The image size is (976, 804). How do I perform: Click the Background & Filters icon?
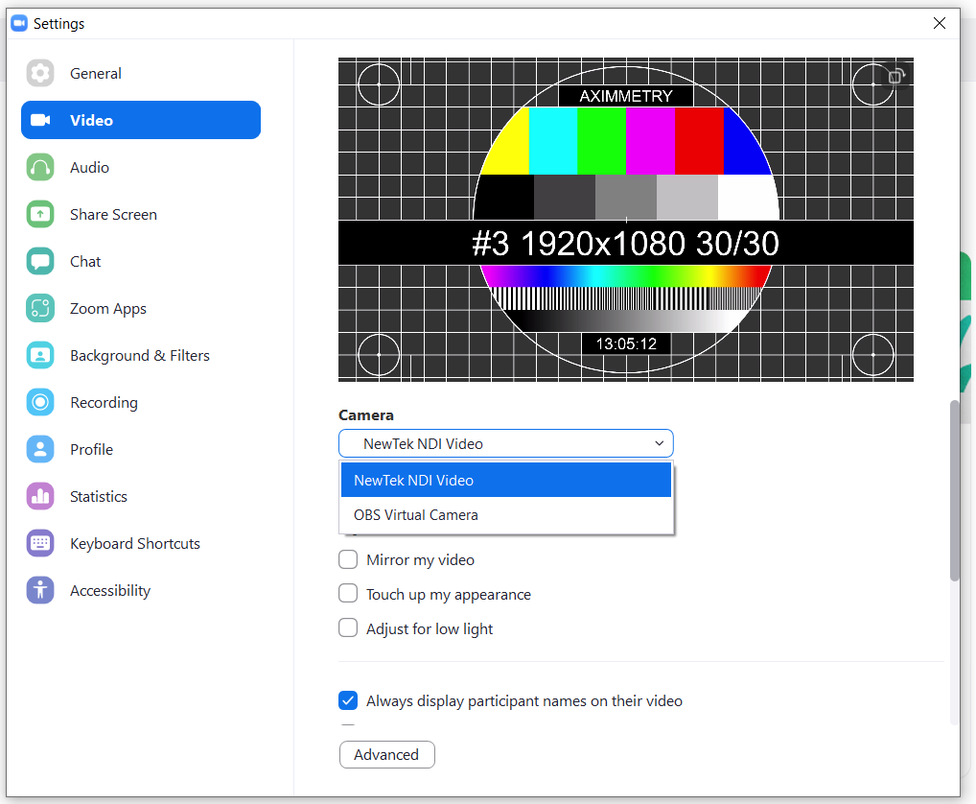[x=40, y=356]
